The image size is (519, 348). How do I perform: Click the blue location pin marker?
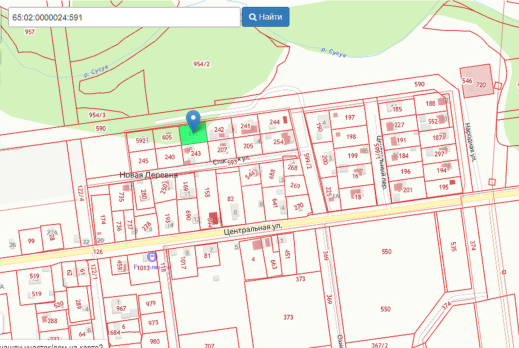pos(194,120)
